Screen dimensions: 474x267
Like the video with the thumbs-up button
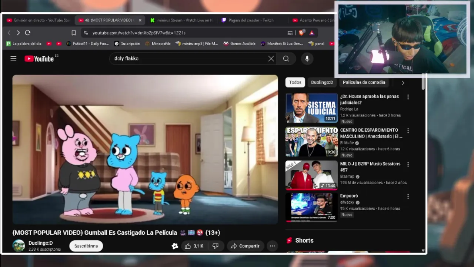click(x=194, y=246)
